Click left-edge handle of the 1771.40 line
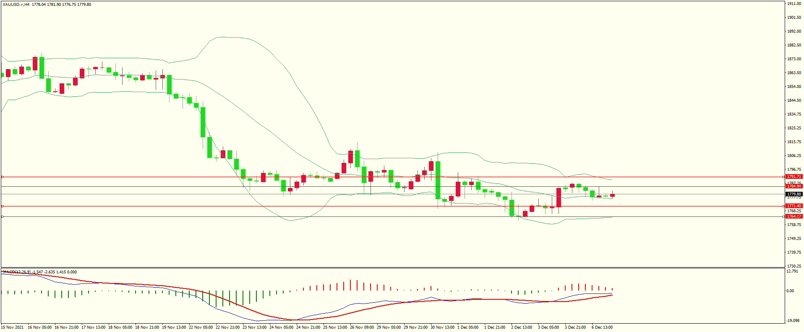Viewport: 804px width, 332px height. (x=2, y=206)
